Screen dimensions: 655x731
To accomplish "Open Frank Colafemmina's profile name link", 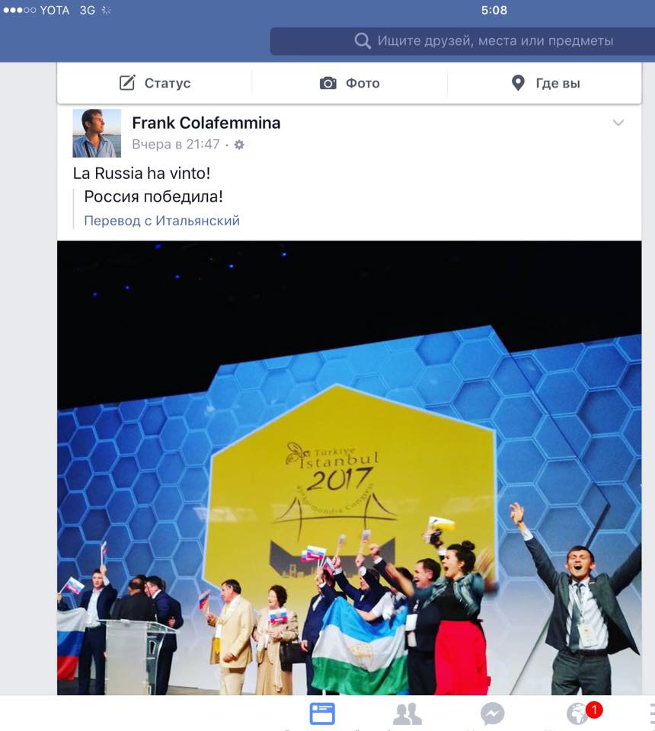I will tap(206, 123).
